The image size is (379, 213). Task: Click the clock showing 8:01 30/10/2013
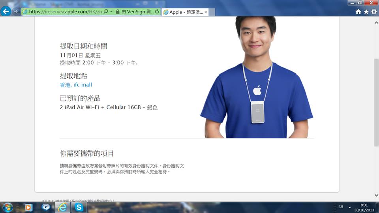pyautogui.click(x=364, y=208)
